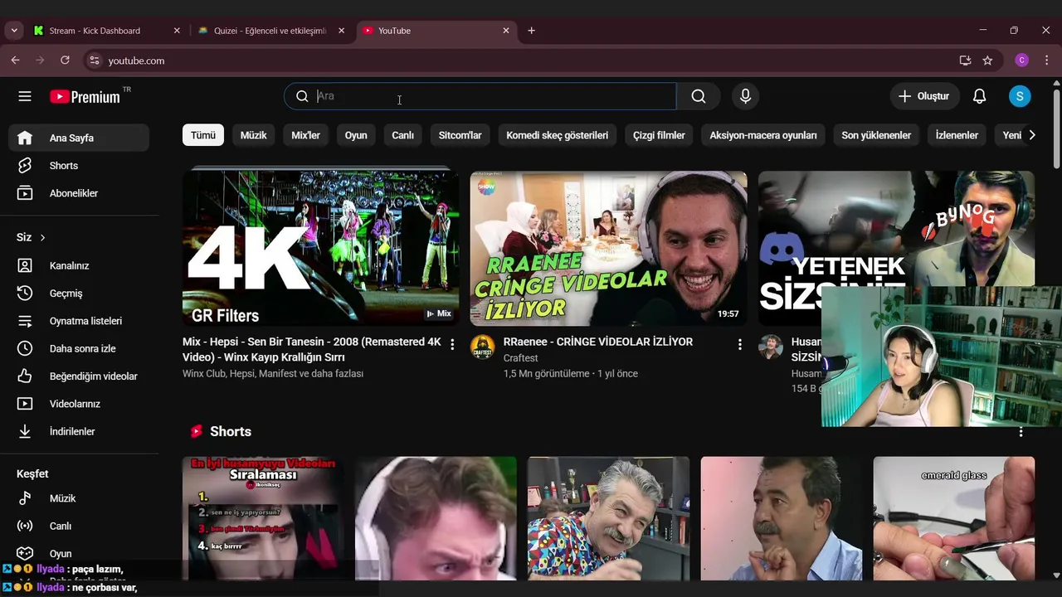Go back in browser history
1062x597 pixels.
pos(15,61)
